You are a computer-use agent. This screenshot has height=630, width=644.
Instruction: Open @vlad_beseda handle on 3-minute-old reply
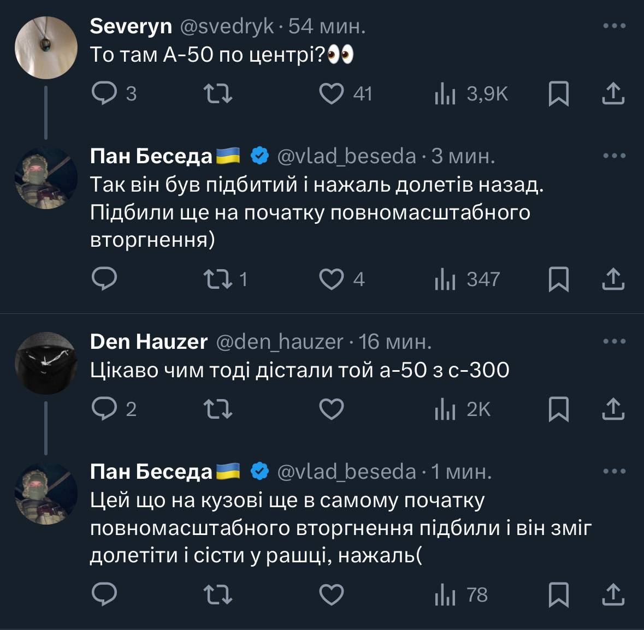coord(346,157)
